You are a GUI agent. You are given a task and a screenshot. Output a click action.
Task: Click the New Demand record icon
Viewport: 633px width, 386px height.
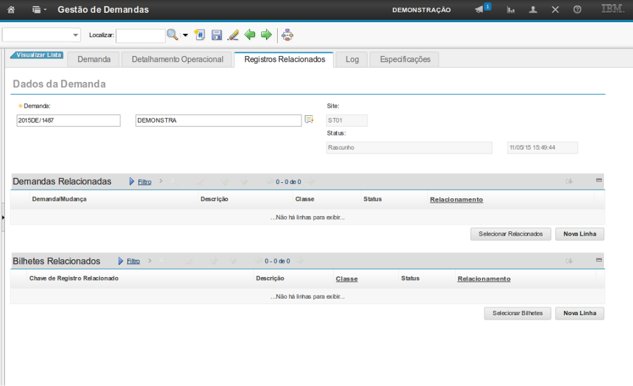pyautogui.click(x=200, y=35)
